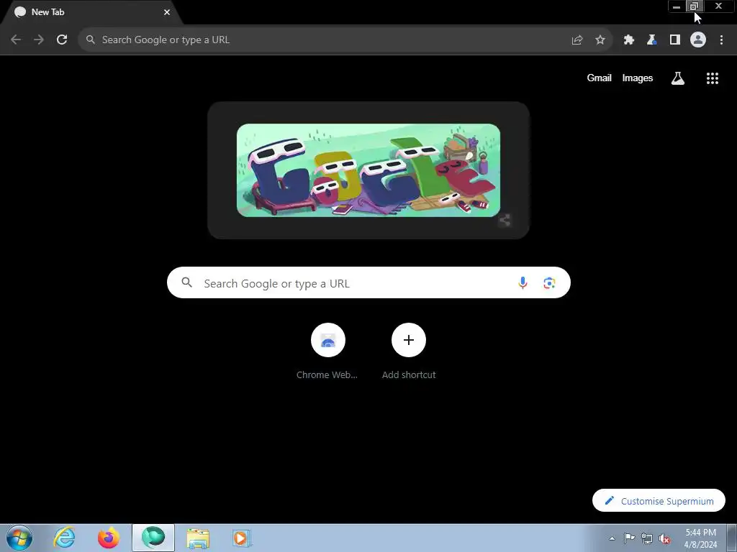Open the Extensions puzzle-piece menu
The height and width of the screenshot is (552, 737).
(629, 40)
